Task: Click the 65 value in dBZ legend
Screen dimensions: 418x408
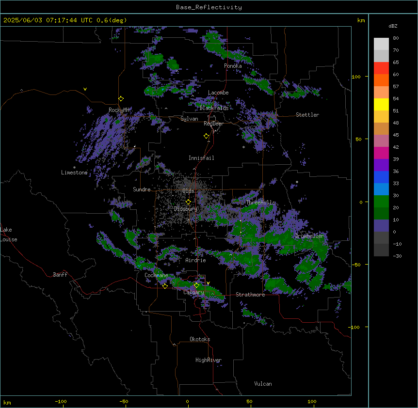Action: point(396,63)
